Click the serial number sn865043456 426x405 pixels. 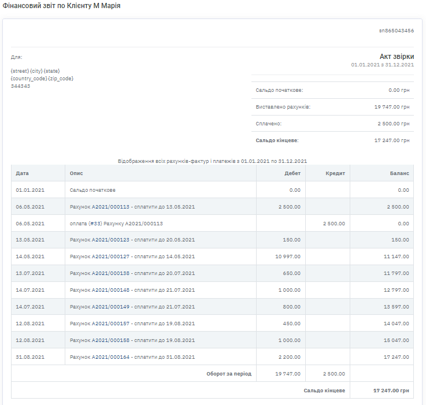tap(397, 31)
